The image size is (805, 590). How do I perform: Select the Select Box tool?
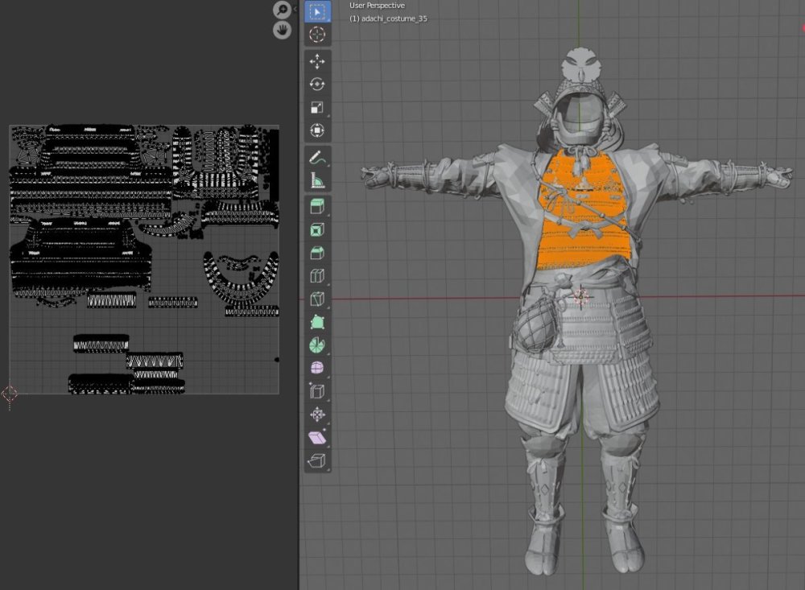(x=317, y=12)
